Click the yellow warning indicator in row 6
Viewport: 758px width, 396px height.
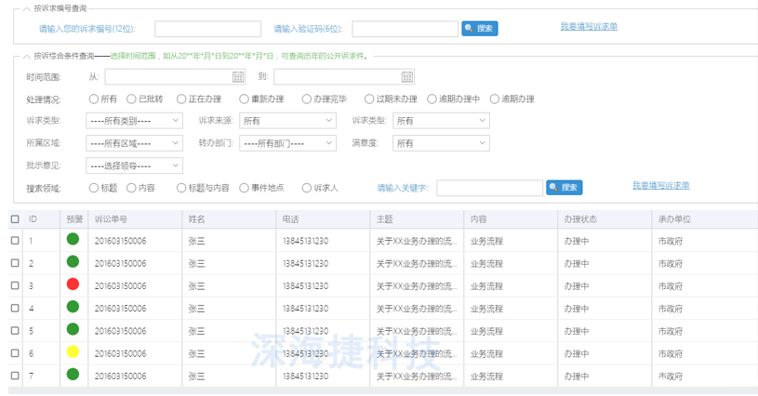click(x=73, y=353)
